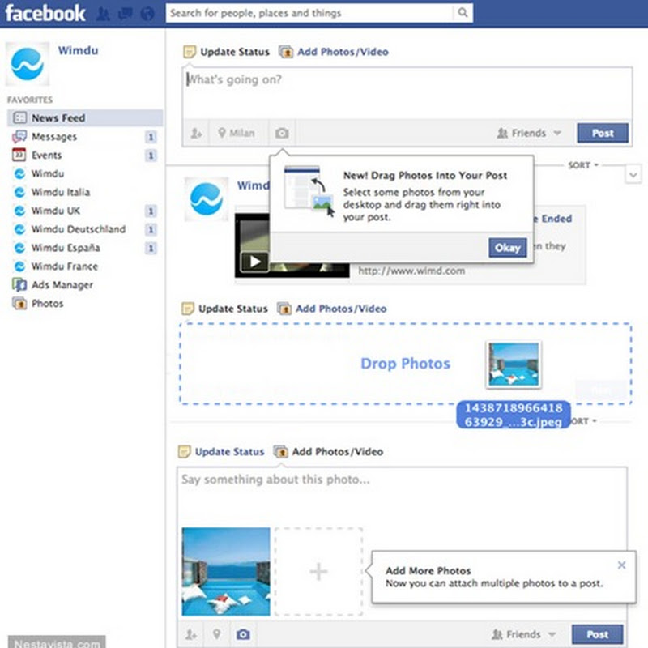648x648 pixels.
Task: Click the Milan location button
Action: coord(237,133)
